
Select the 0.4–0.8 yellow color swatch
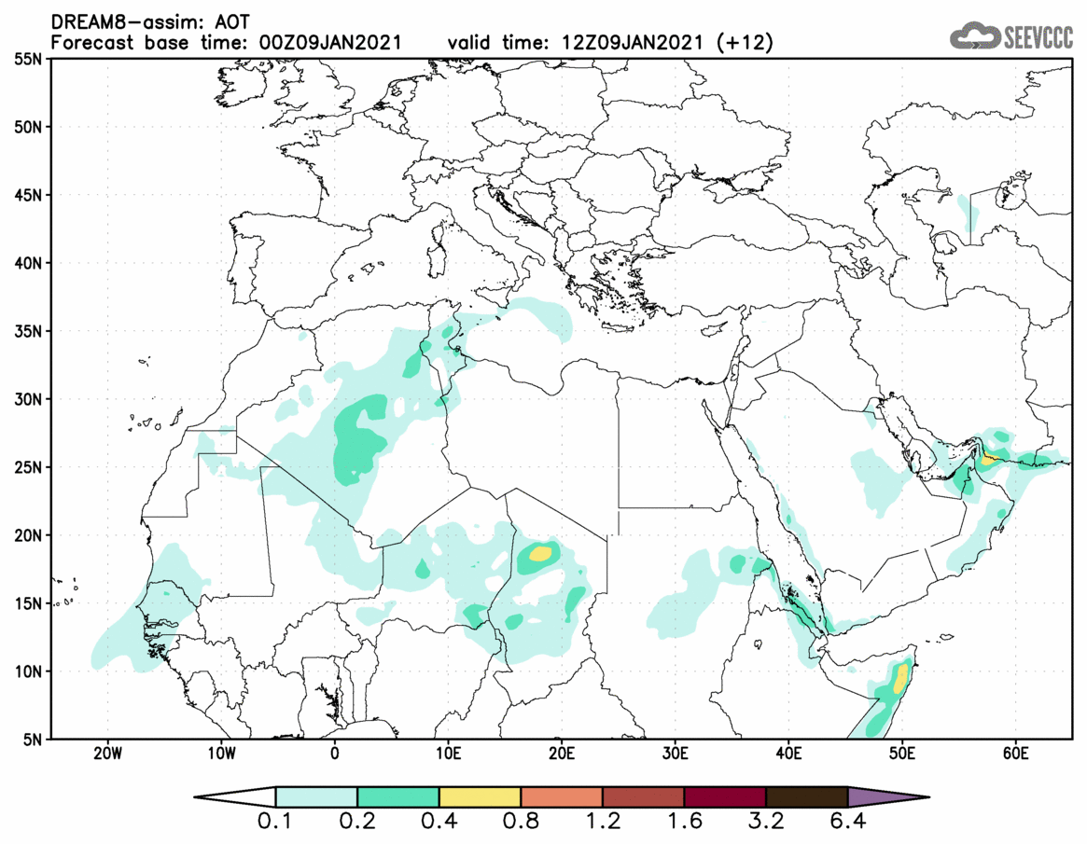point(480,796)
